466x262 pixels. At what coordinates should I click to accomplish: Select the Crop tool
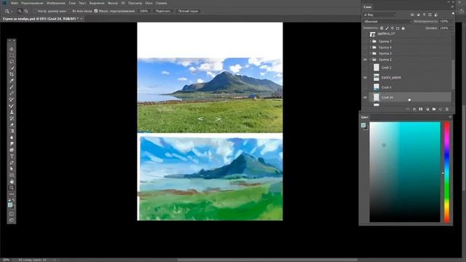coord(12,74)
